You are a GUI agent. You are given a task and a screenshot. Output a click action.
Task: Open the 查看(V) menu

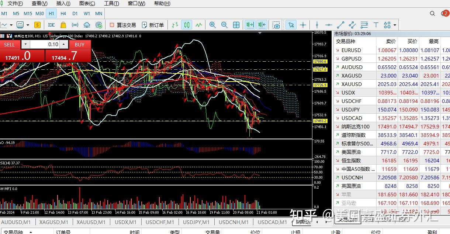[39, 3]
